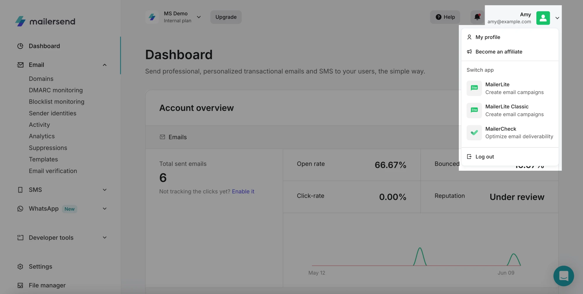
Task: Click the Upgrade button
Action: (226, 17)
